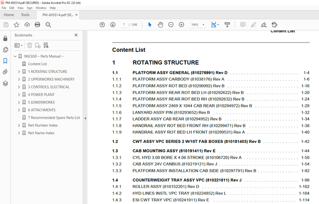Open Attachments paperclip panel
Viewport: 319px width, 204px height.
pyautogui.click(x=5, y=72)
